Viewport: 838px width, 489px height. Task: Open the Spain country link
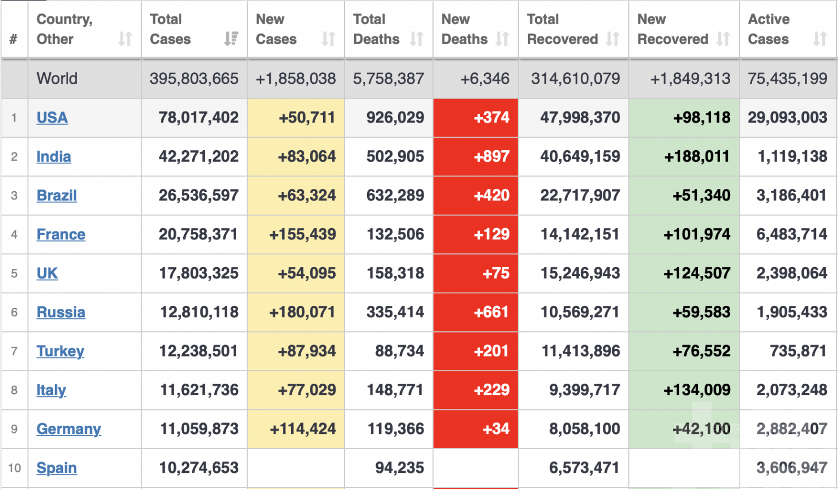click(x=57, y=468)
